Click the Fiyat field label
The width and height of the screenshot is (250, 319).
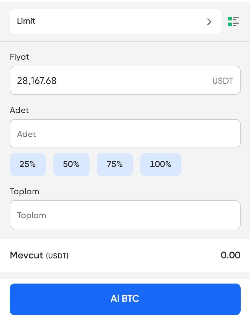pos(20,57)
